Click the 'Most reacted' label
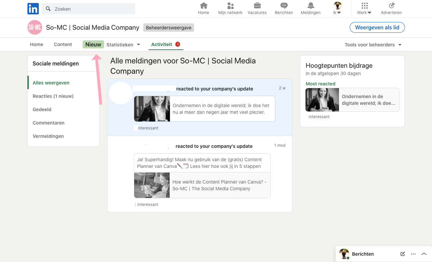 point(321,84)
